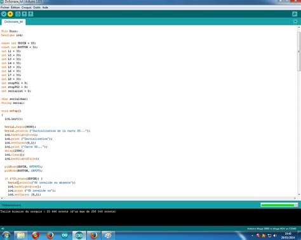301x240 pixels.
Task: Click the 'Taille binaire du croquis' console line
Action: (58, 212)
